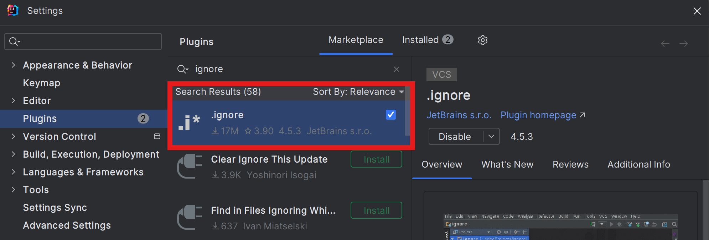Select the Clear Ignore This Update plugin
This screenshot has width=709, height=240.
coord(269,159)
